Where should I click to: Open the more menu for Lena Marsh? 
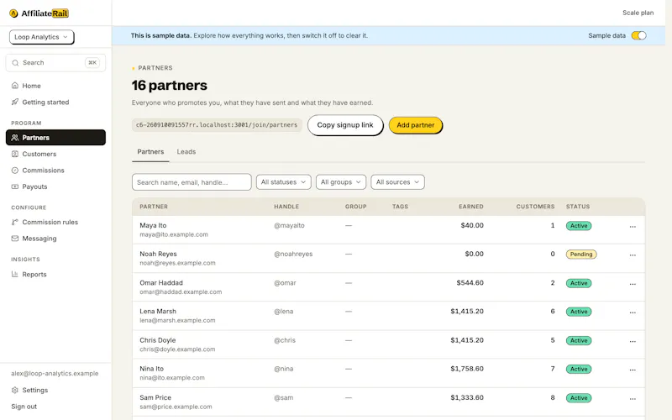633,312
